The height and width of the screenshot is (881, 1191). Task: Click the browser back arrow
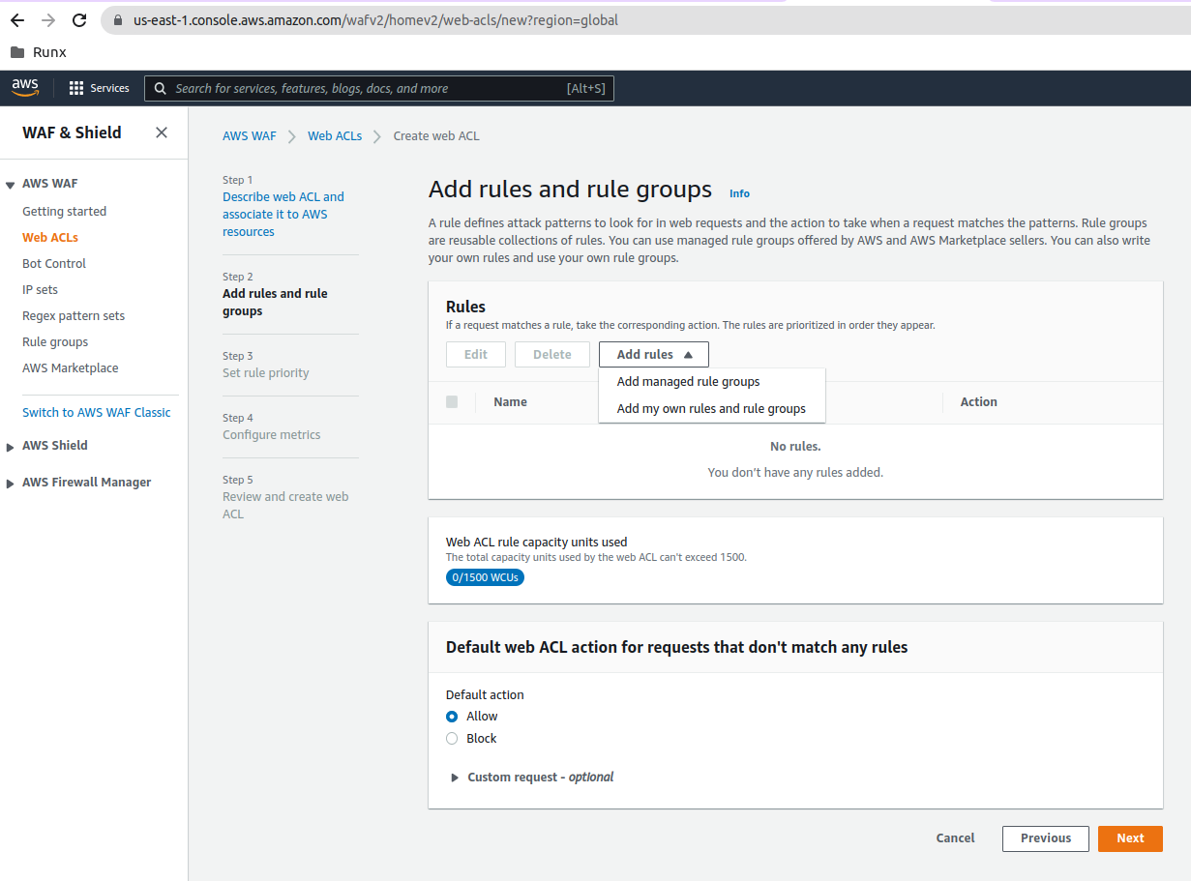[x=17, y=20]
